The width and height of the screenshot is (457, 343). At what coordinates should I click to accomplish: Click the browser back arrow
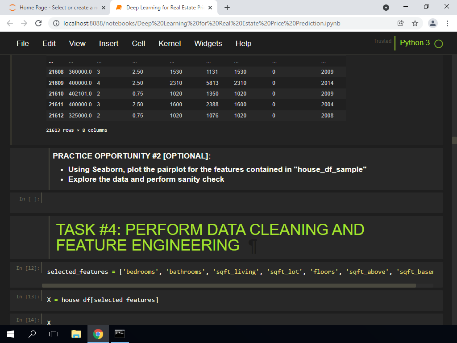pyautogui.click(x=10, y=23)
